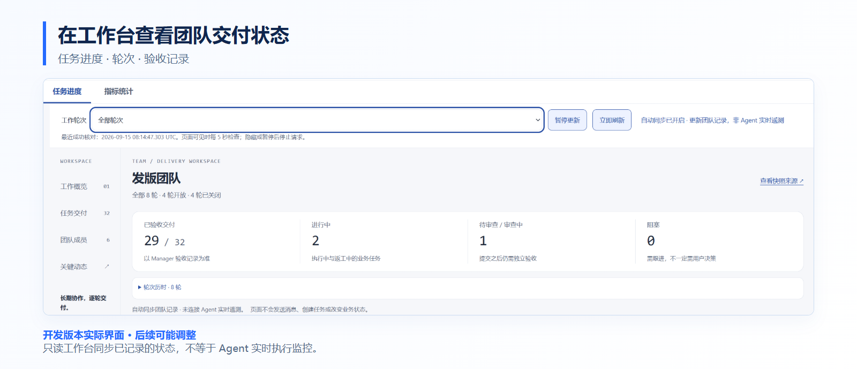Click the 待审查 / 审查中 count of 1
The width and height of the screenshot is (857, 369).
pyautogui.click(x=483, y=241)
